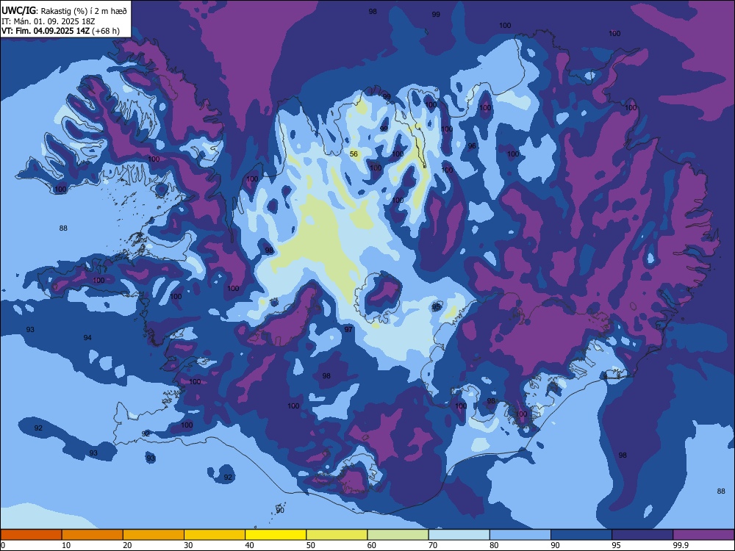735x551 pixels.
Task: Pick the amber 20–30 legend color block
Action: [154, 535]
